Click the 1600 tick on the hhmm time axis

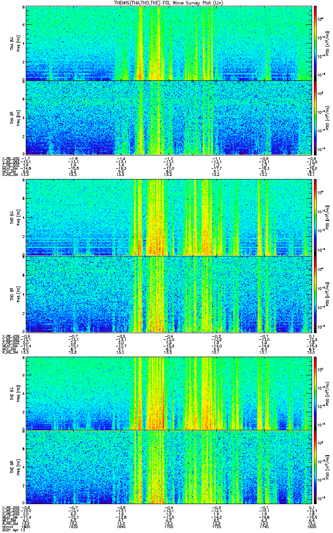(x=26, y=527)
